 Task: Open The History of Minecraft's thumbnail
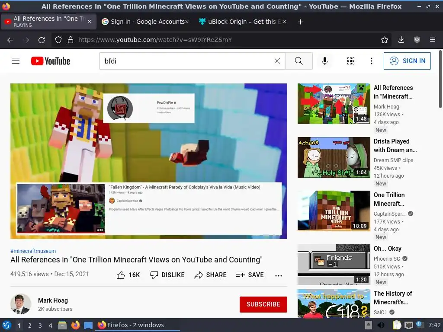point(334,304)
